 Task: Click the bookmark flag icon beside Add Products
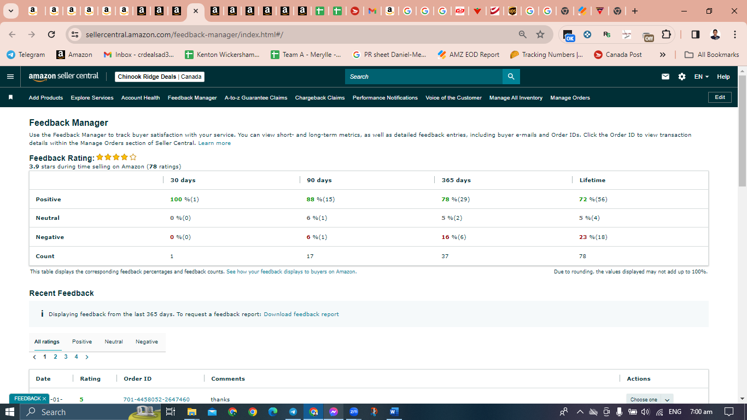[10, 97]
